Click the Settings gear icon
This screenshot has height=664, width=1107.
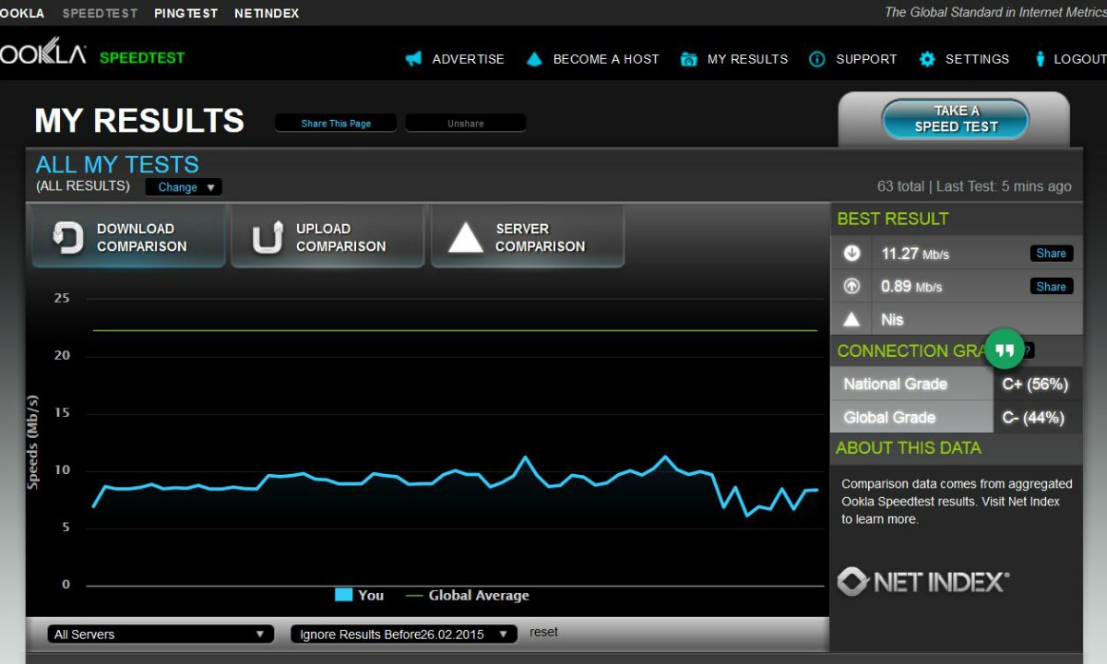tap(927, 59)
